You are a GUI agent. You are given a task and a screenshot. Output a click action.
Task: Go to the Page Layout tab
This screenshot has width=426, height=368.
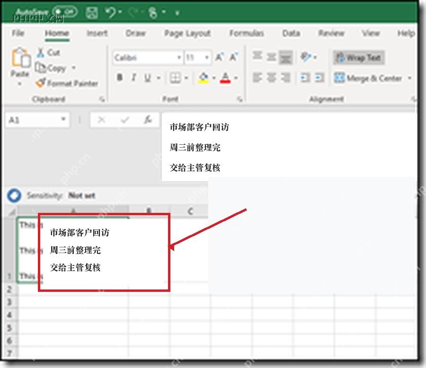coord(187,34)
